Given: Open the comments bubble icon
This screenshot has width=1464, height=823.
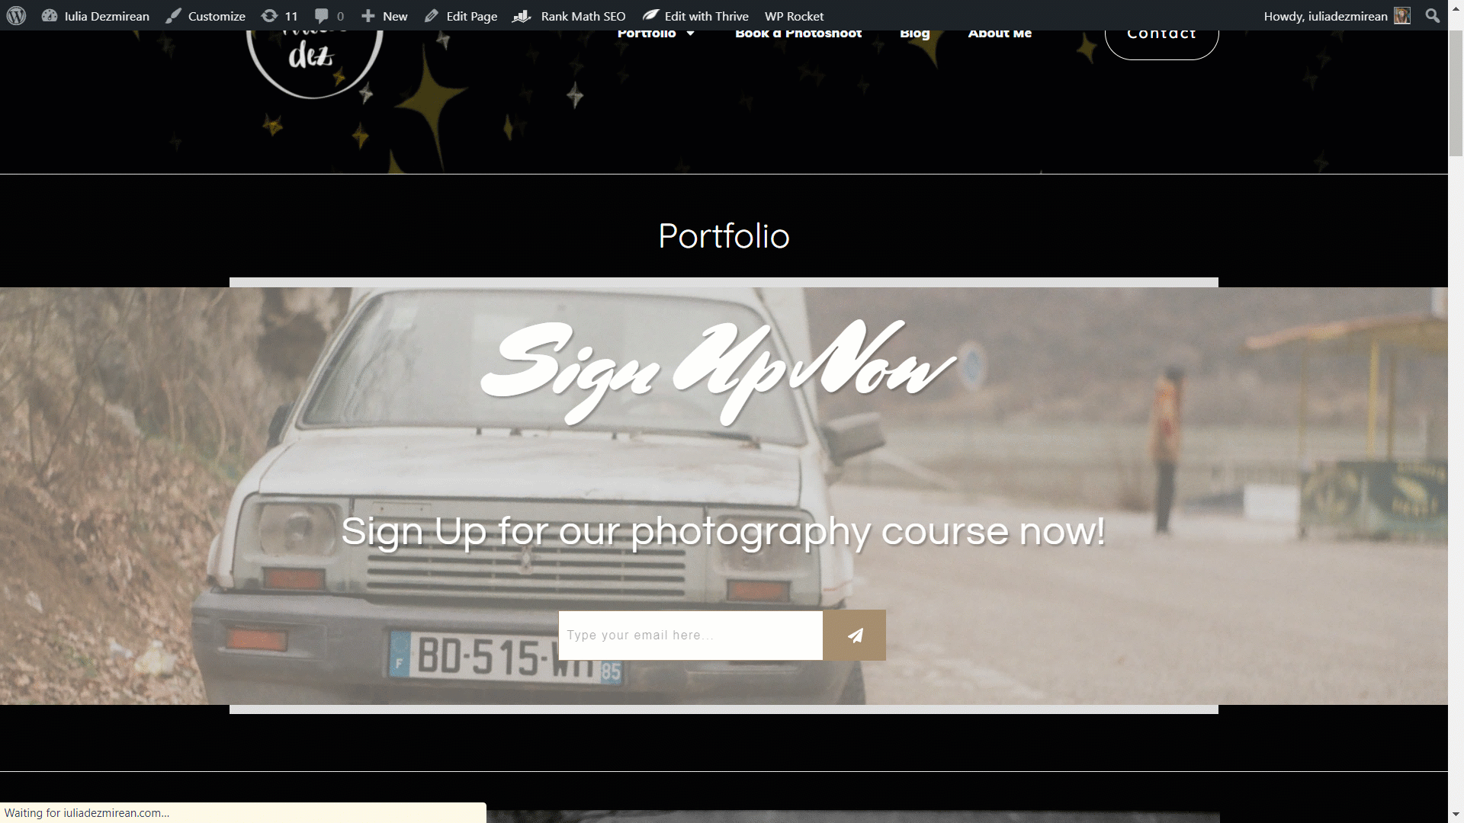Looking at the screenshot, I should (x=322, y=16).
